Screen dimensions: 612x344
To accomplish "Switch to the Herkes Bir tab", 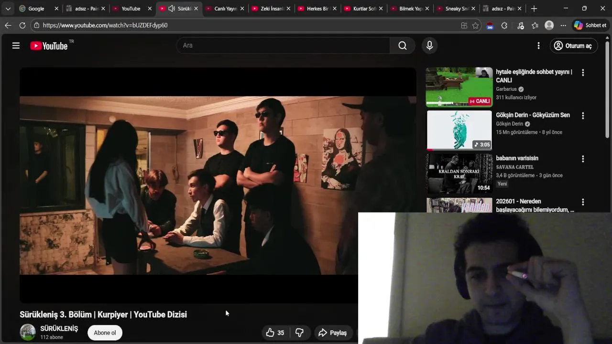I will 318,9.
